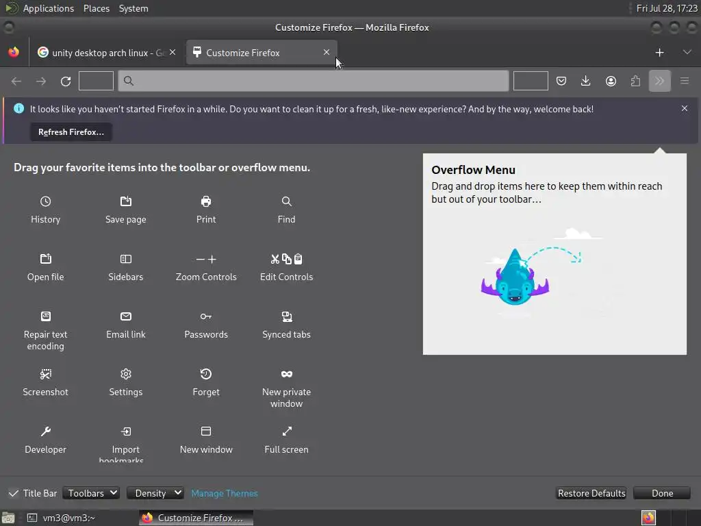Pick the Forget icon
Viewport: 701px width, 526px height.
click(206, 374)
